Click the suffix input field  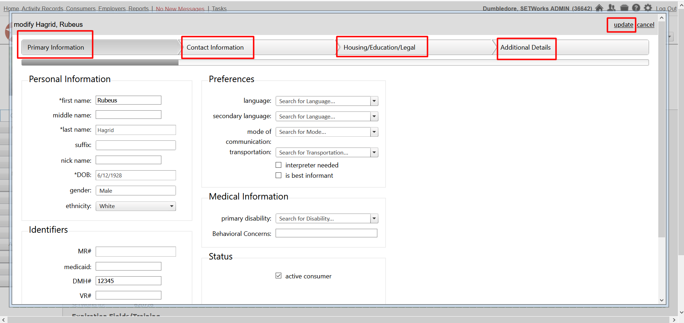click(x=136, y=145)
